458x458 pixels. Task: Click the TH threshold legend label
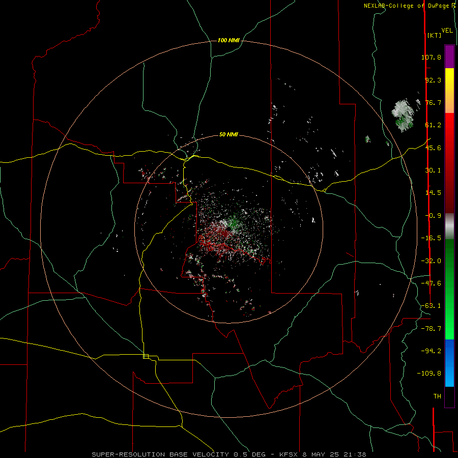coord(437,396)
